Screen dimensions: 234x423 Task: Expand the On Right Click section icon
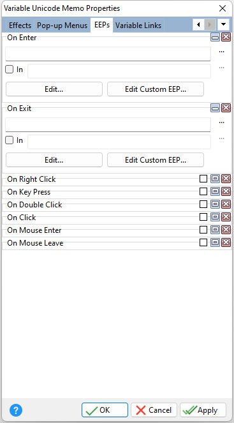click(215, 179)
